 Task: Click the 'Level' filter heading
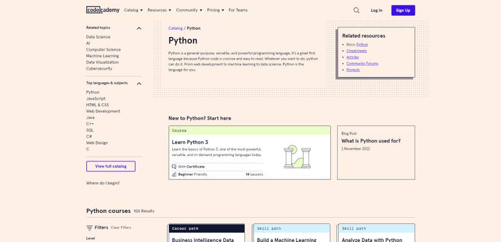pos(90,238)
